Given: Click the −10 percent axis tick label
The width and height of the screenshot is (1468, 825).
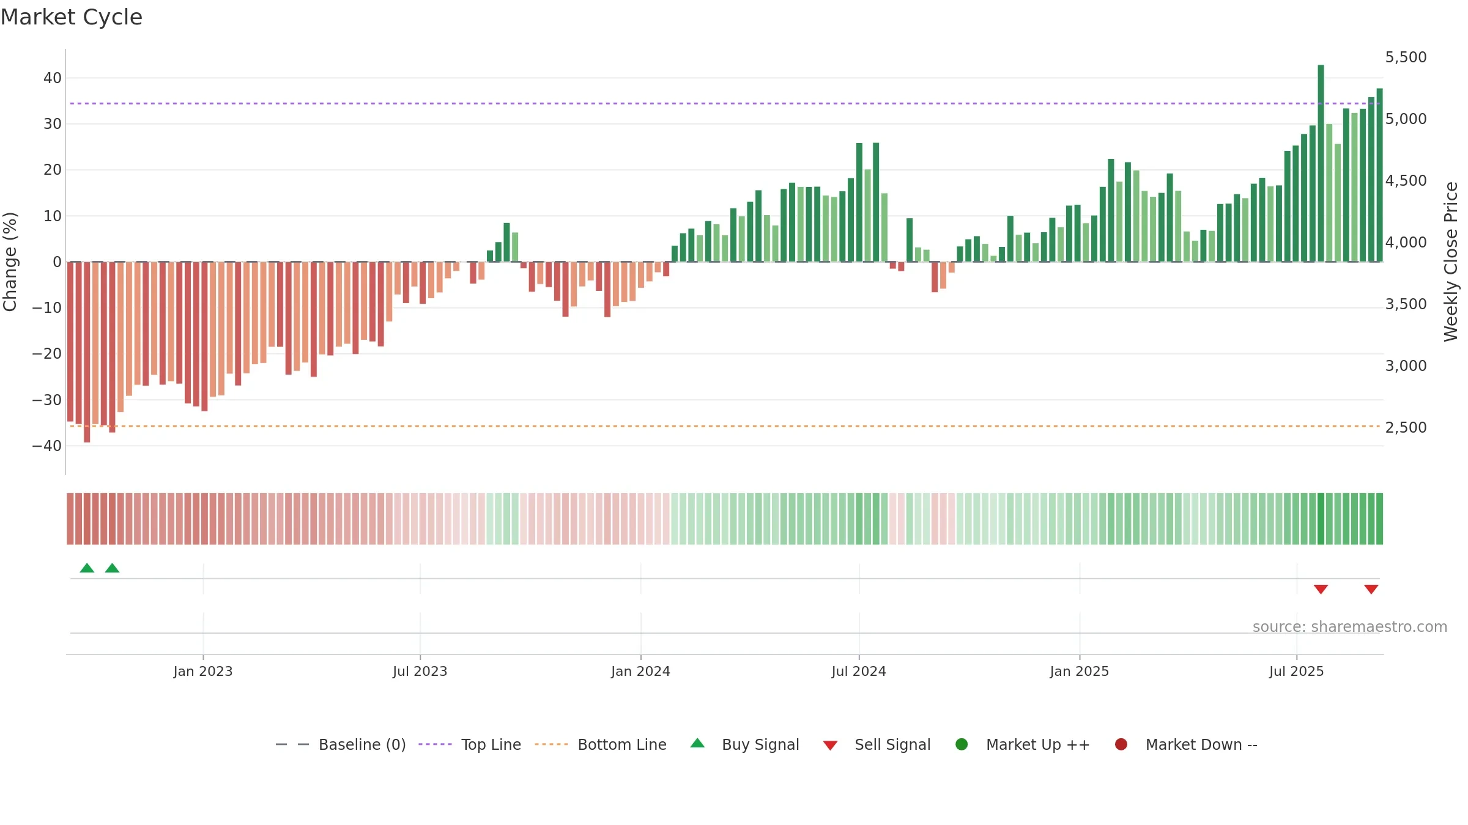Looking at the screenshot, I should (x=47, y=308).
